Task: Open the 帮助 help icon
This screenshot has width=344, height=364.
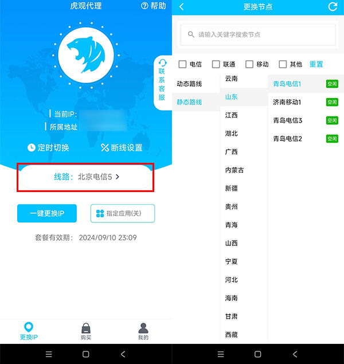Action: (144, 6)
